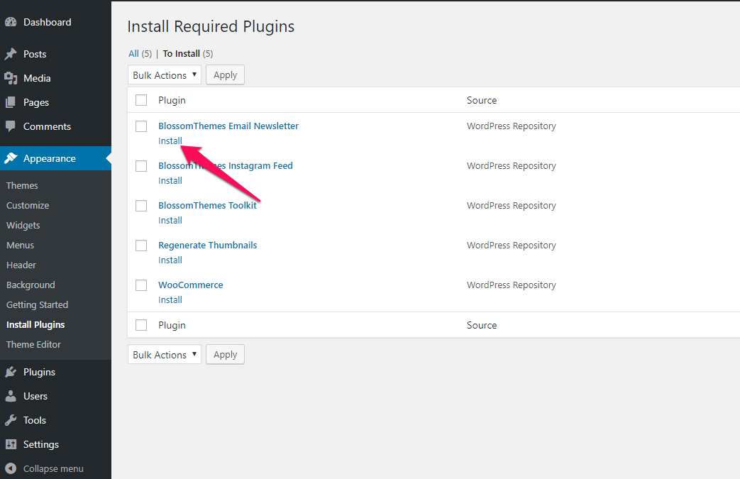
Task: Open the Header submenu item
Action: (x=21, y=265)
